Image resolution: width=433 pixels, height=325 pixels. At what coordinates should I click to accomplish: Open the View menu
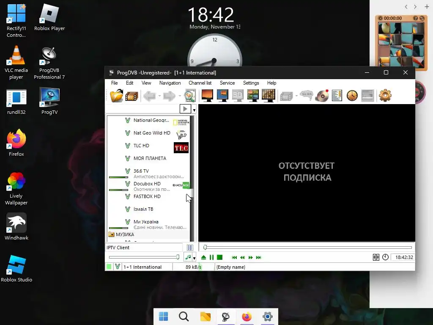146,83
